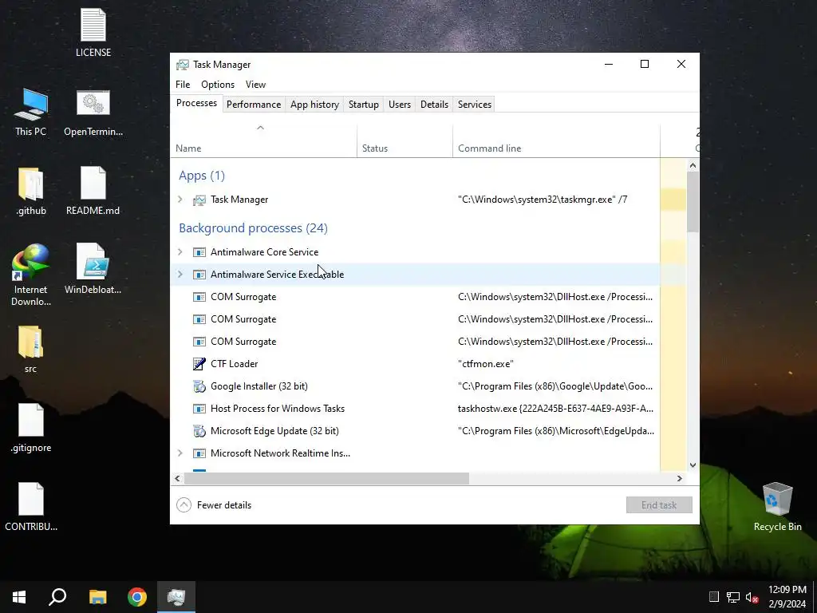This screenshot has height=613, width=817.
Task: Open taskbar Search
Action: (x=57, y=597)
